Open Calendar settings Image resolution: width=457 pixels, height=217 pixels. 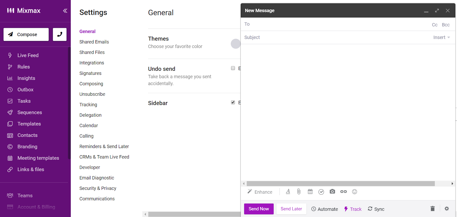(89, 126)
